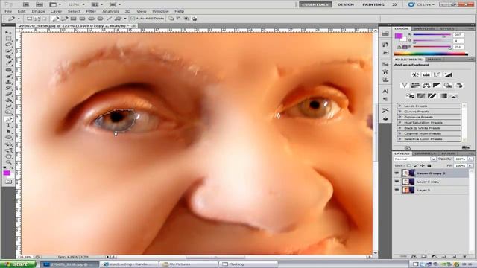Viewport: 477px width, 268px height.
Task: Open the layer blend mode dropdown
Action: (x=415, y=159)
